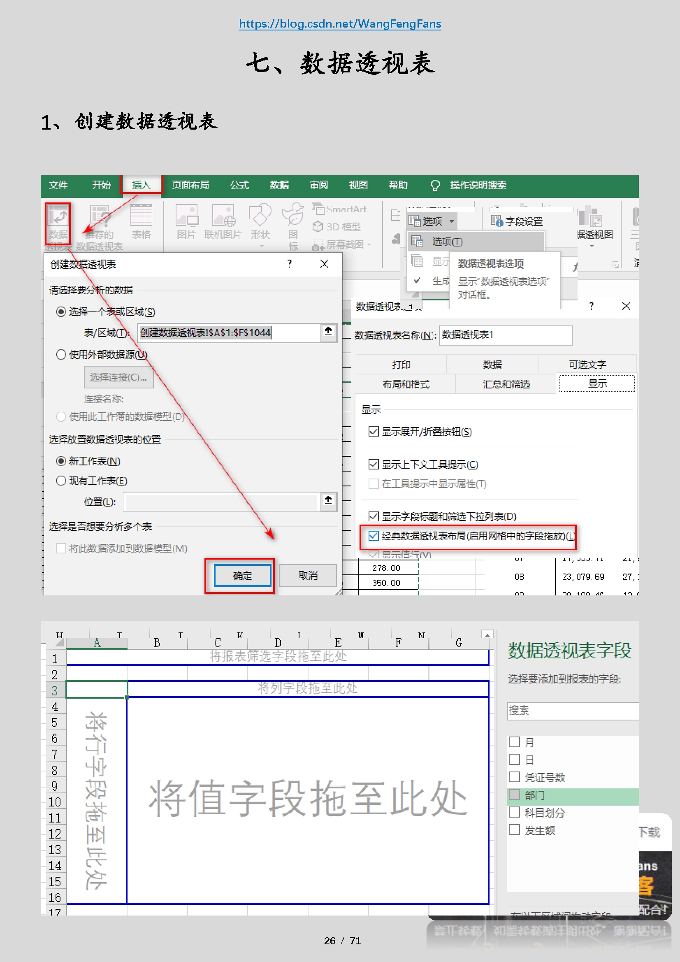Toggle 显示字段标题和筛选下拉列表 checkbox
Image resolution: width=680 pixels, height=962 pixels.
pos(374,517)
